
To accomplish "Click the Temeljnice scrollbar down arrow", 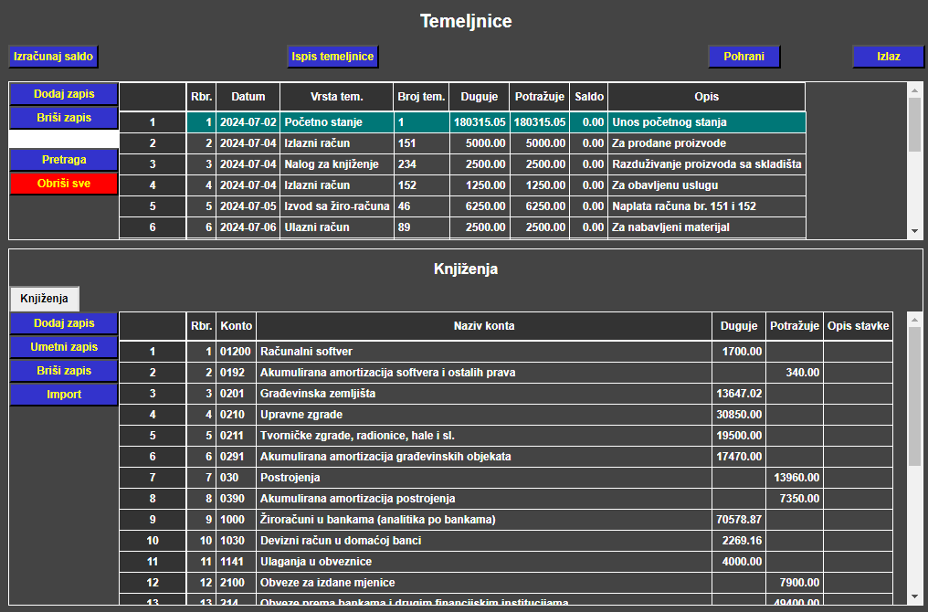I will click(914, 231).
